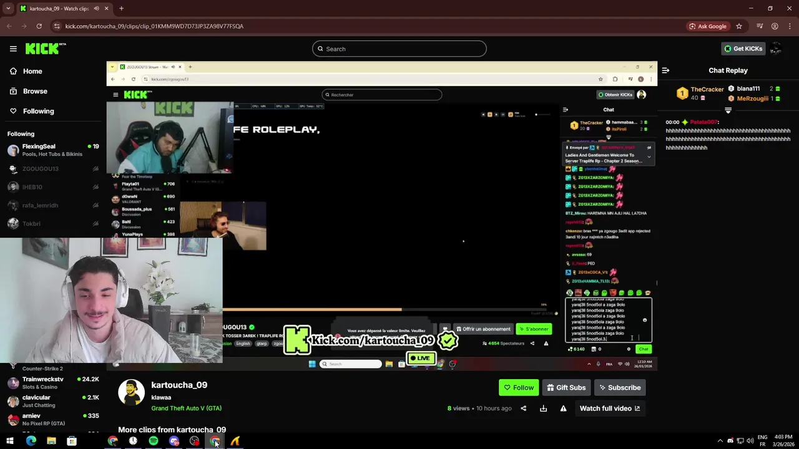Open blana111's leaderboard entry
Image resolution: width=799 pixels, height=449 pixels.
(x=754, y=89)
